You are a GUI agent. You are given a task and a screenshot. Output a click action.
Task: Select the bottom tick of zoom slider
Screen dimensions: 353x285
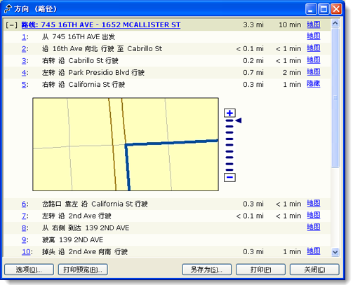click(229, 170)
